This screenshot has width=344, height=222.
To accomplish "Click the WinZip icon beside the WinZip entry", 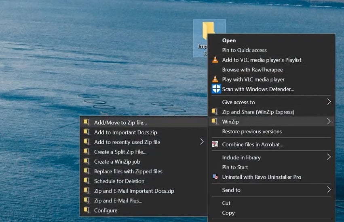I will 215,122.
